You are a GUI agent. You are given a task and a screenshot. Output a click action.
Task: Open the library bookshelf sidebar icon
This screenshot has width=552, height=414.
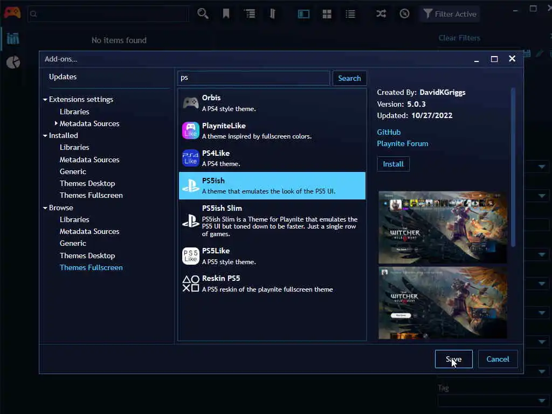13,38
